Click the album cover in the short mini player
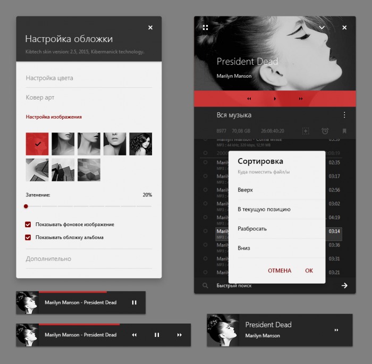The width and height of the screenshot is (372, 364). 27,302
